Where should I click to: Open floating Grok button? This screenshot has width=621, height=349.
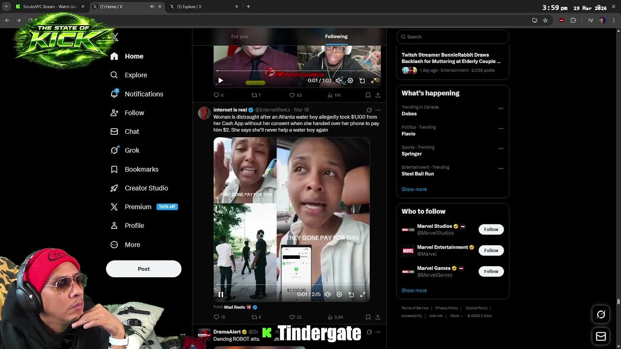[x=601, y=315]
